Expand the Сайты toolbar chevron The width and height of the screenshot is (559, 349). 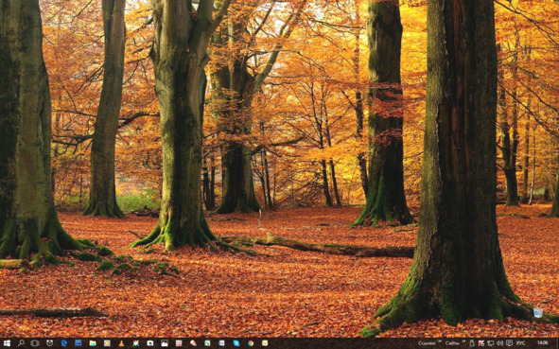tap(464, 341)
